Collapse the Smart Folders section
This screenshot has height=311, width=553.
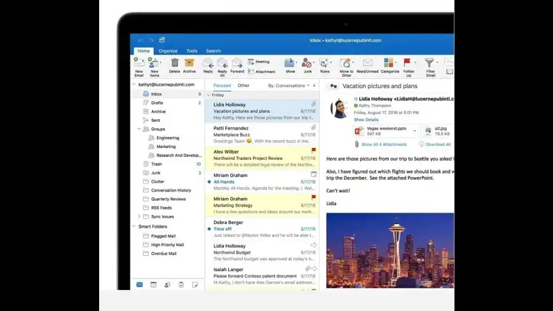(134, 227)
